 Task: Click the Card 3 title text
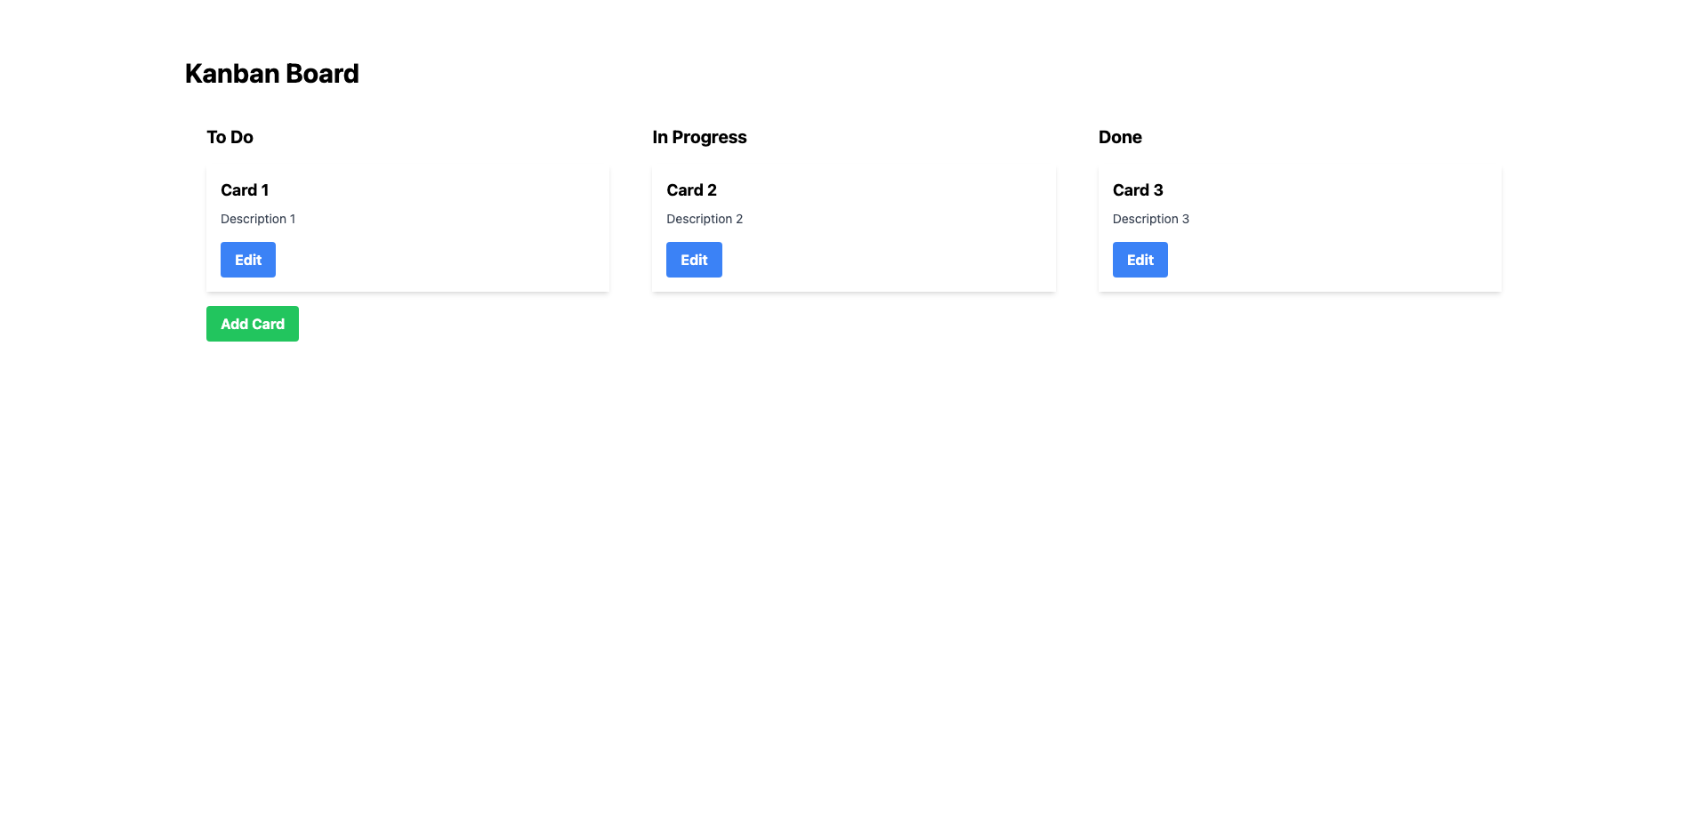tap(1137, 190)
